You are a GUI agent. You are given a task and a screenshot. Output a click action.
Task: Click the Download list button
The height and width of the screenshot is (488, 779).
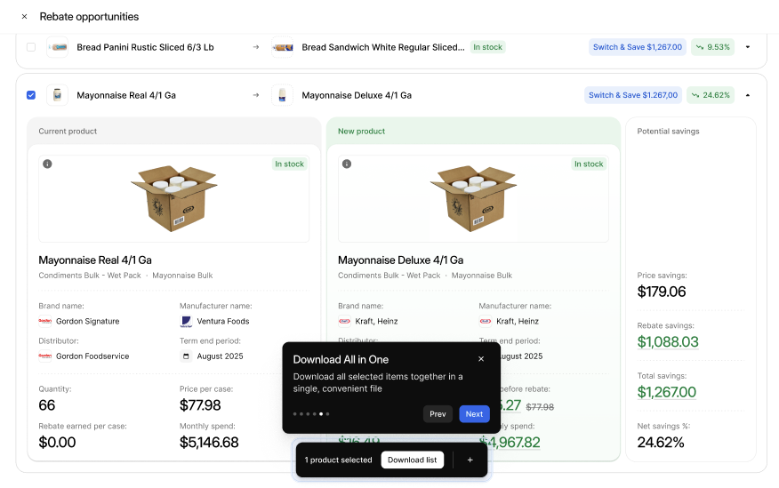click(x=413, y=460)
